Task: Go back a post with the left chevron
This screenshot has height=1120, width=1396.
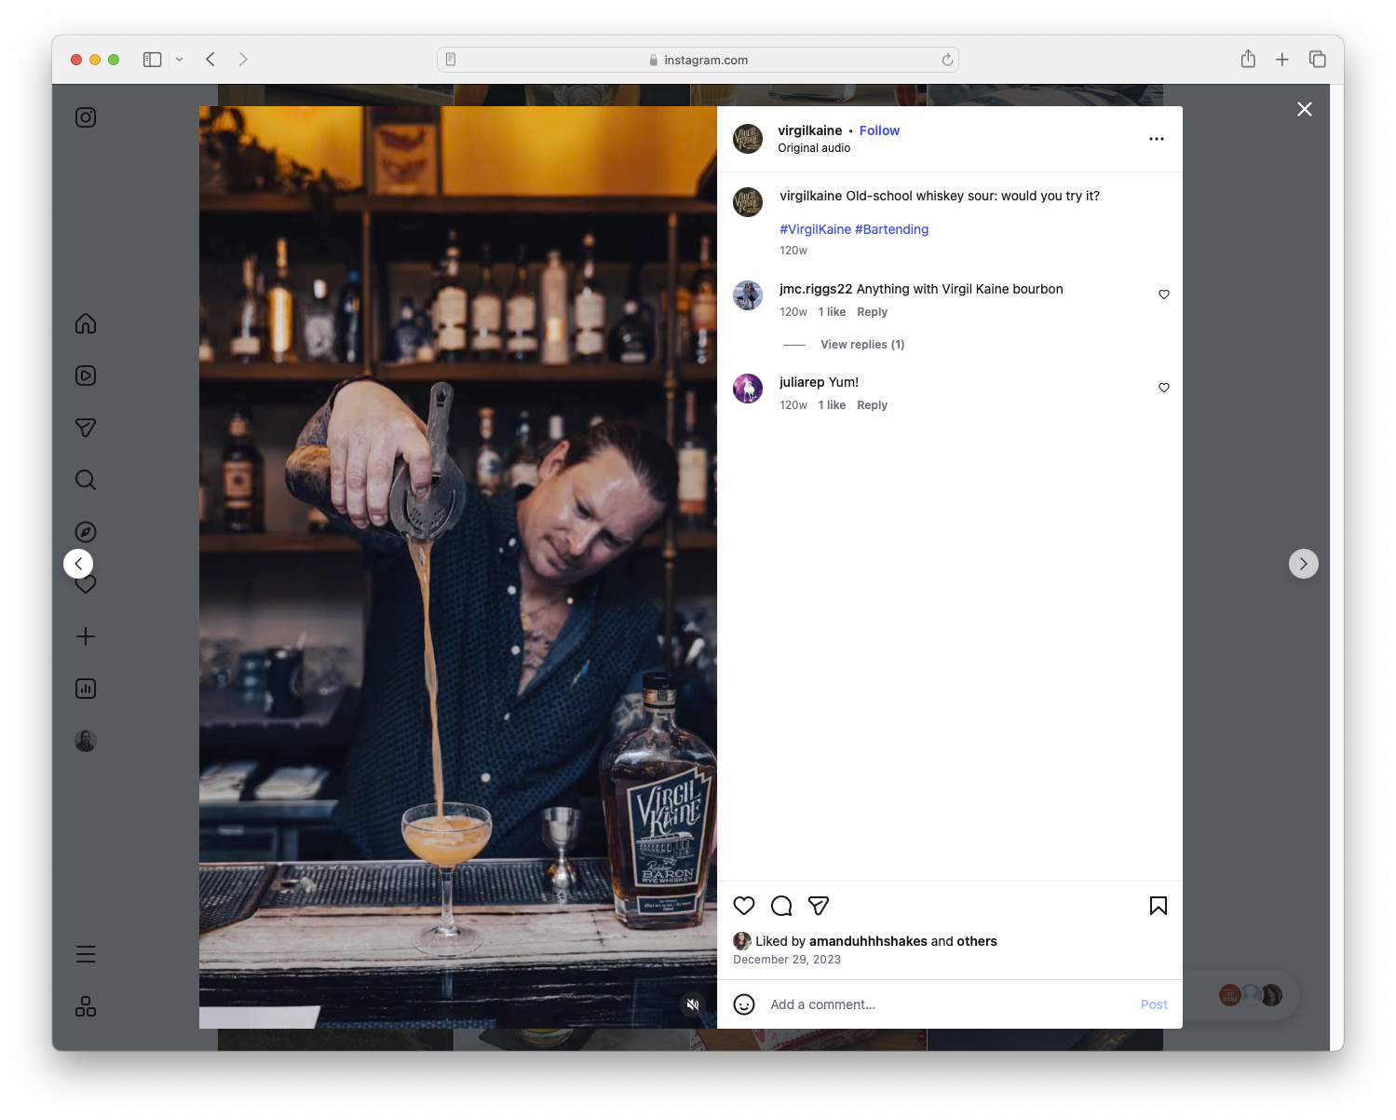Action: 78,564
